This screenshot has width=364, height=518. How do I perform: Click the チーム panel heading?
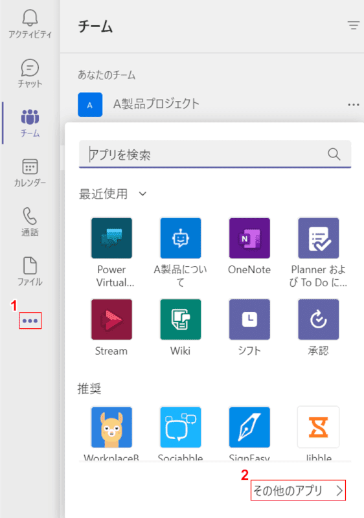pyautogui.click(x=95, y=27)
